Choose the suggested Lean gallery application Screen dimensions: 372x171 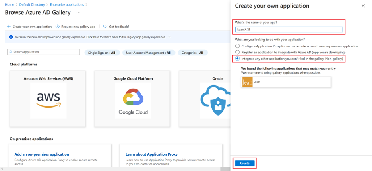pyautogui.click(x=286, y=82)
